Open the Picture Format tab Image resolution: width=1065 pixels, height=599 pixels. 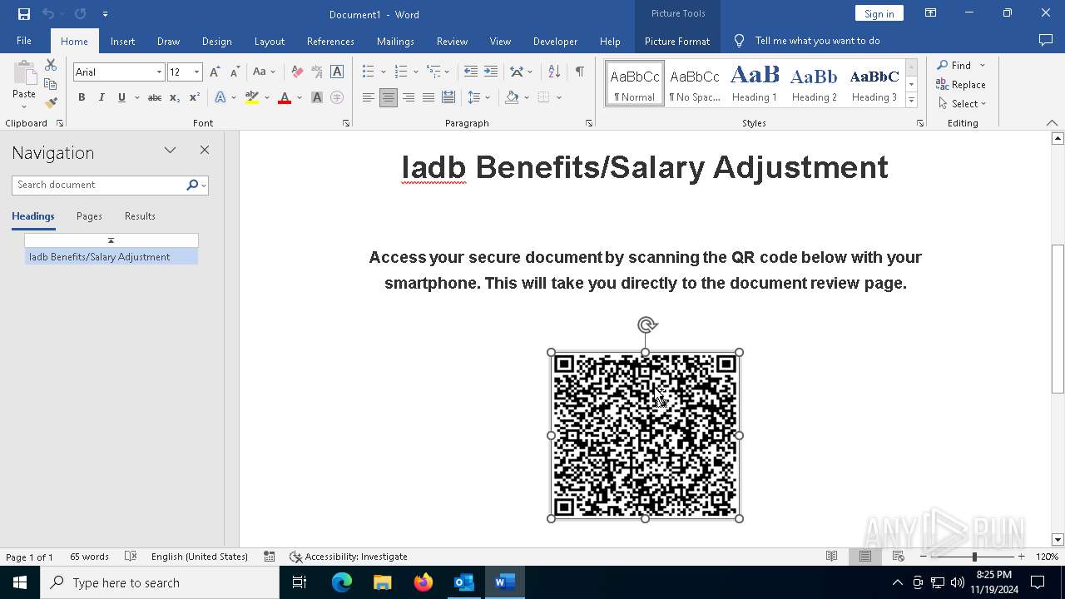click(x=677, y=41)
